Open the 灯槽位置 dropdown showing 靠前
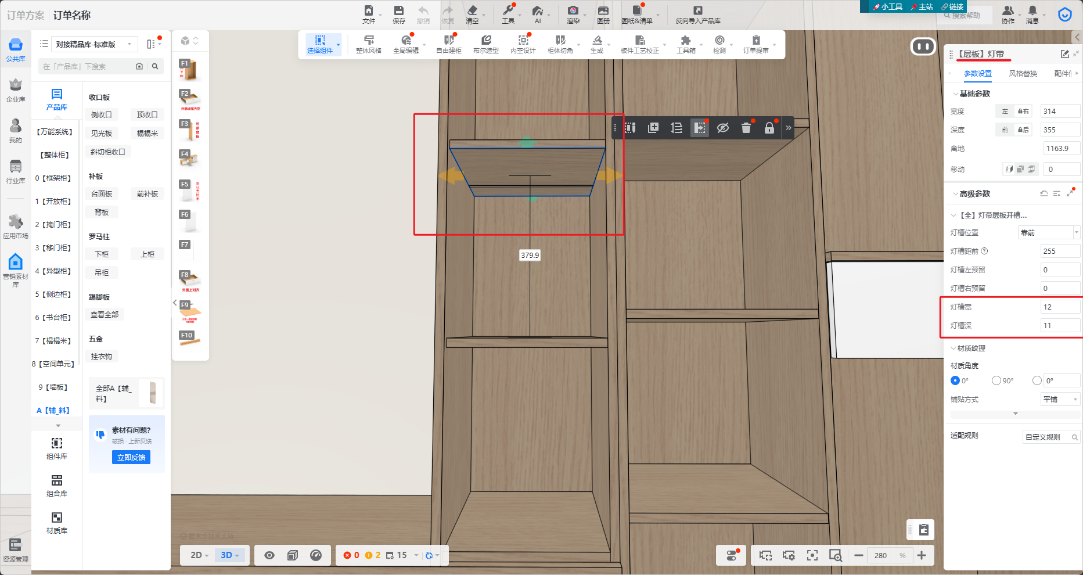 pos(1049,232)
